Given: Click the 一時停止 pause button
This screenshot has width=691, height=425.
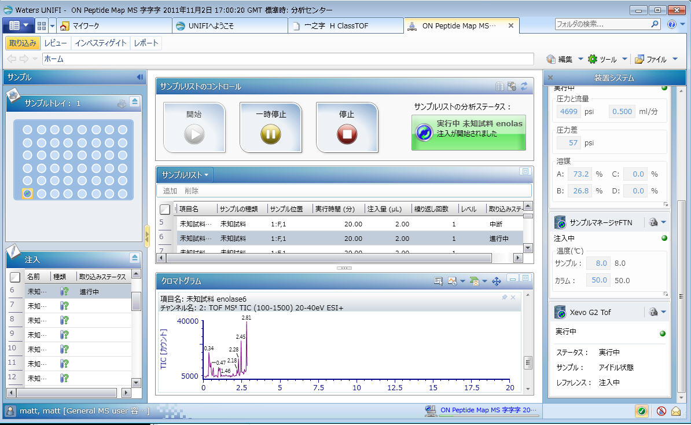Looking at the screenshot, I should coord(271,127).
